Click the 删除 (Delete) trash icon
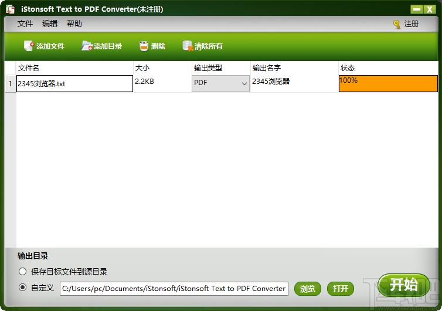The width and height of the screenshot is (442, 311). coord(144,46)
